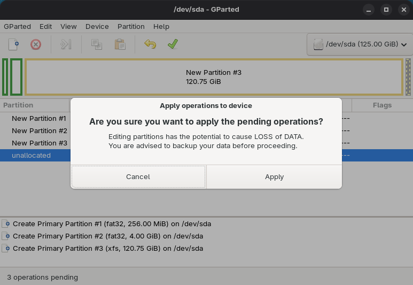Open the Device menu
Image resolution: width=413 pixels, height=285 pixels.
pyautogui.click(x=97, y=26)
